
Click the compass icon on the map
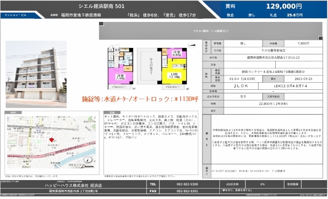pos(88,160)
